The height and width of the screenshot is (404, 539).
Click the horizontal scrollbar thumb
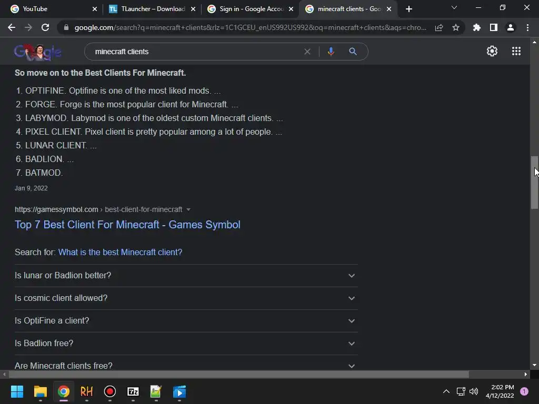tap(239, 374)
